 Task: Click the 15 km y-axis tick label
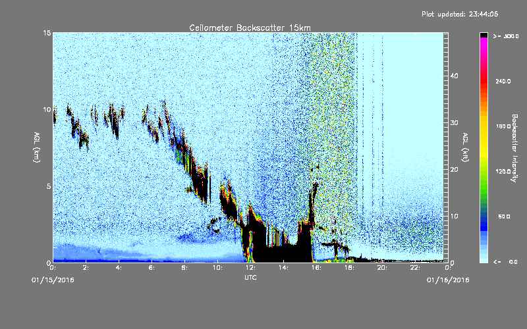coord(47,33)
